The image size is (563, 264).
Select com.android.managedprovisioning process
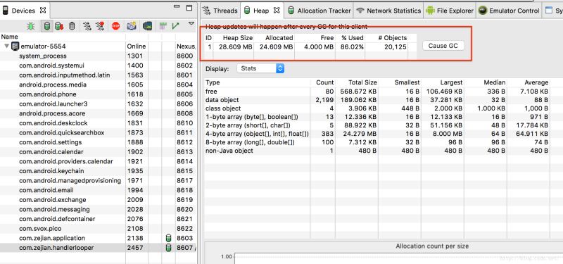[99, 181]
